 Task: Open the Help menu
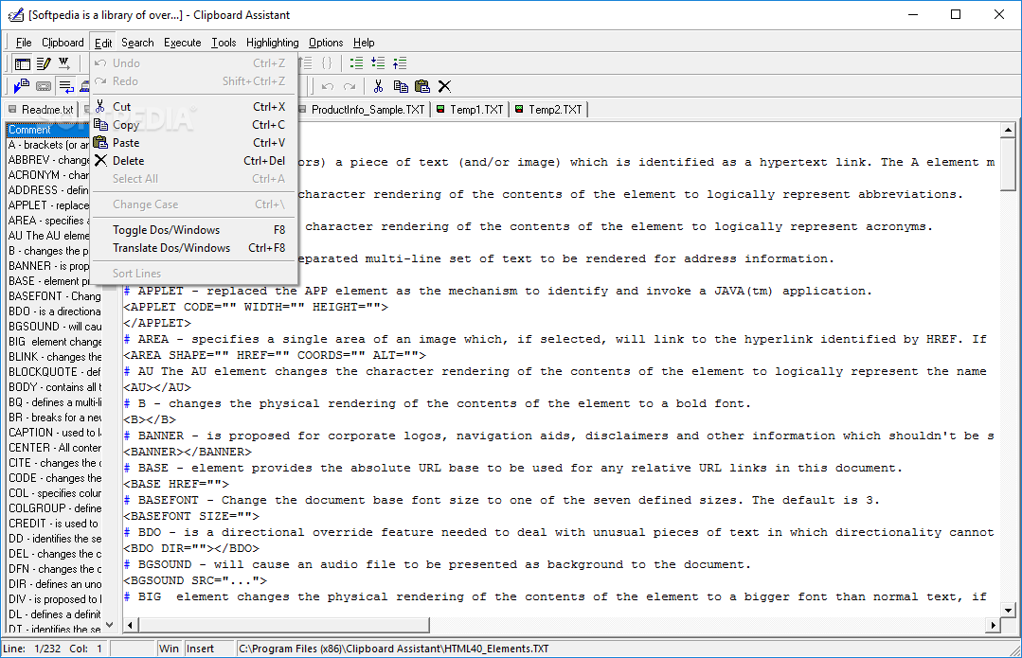(364, 43)
